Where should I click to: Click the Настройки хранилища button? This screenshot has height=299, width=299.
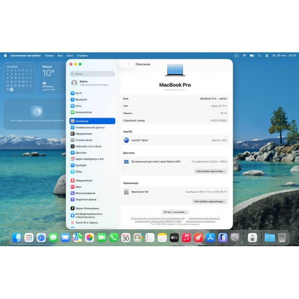[x=210, y=201]
